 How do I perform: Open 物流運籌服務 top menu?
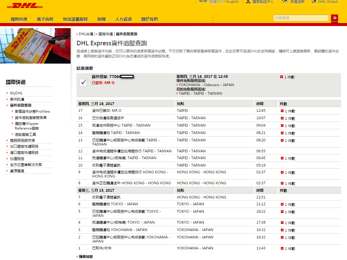76,19
